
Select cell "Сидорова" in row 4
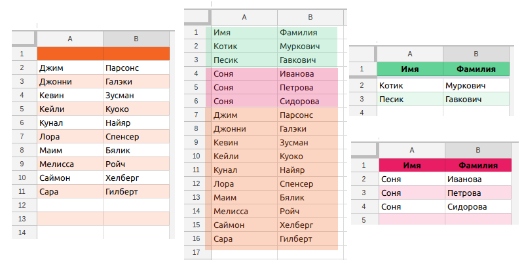pyautogui.click(x=467, y=207)
